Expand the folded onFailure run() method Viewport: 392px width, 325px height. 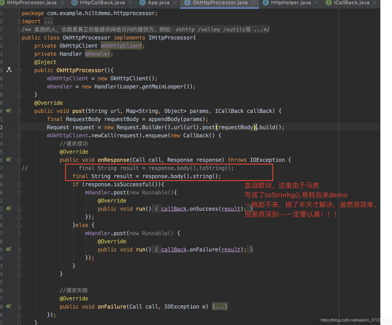click(x=19, y=250)
